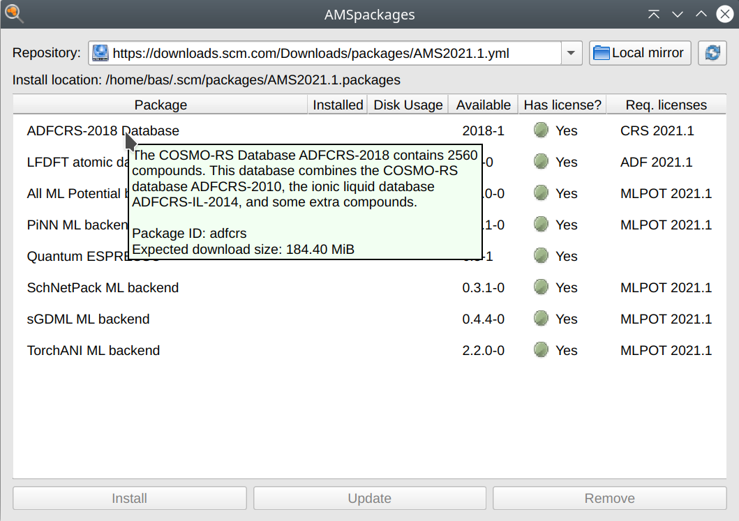Open the repository URL dropdown arrow

[572, 53]
